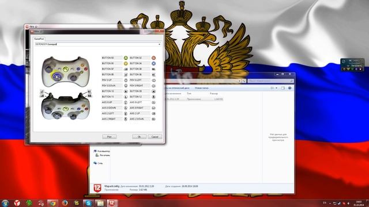Click the stick icon beside AXIS 0 RIGHT
The width and height of the screenshot is (369, 207).
[153, 108]
